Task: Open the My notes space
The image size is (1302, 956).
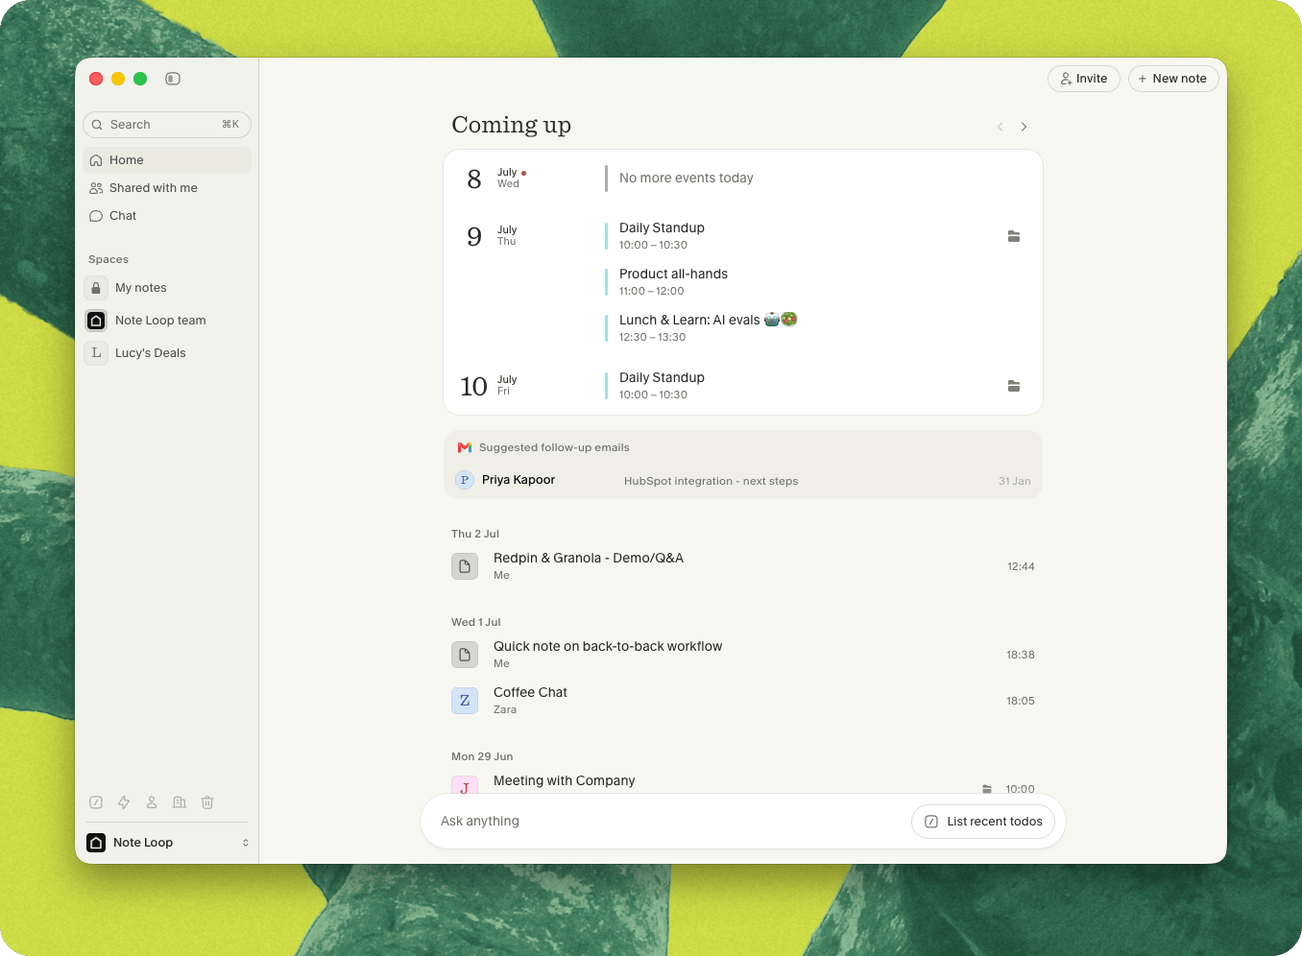Action: point(167,288)
